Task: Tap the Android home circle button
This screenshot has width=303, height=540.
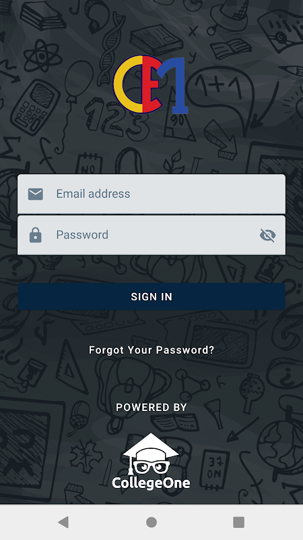Action: click(x=151, y=522)
